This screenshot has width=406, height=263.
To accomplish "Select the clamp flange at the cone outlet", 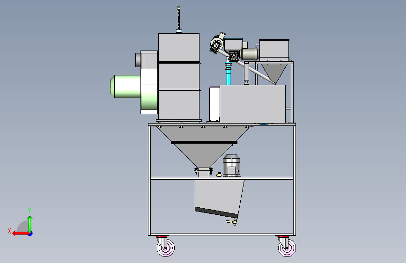I will coord(204,170).
